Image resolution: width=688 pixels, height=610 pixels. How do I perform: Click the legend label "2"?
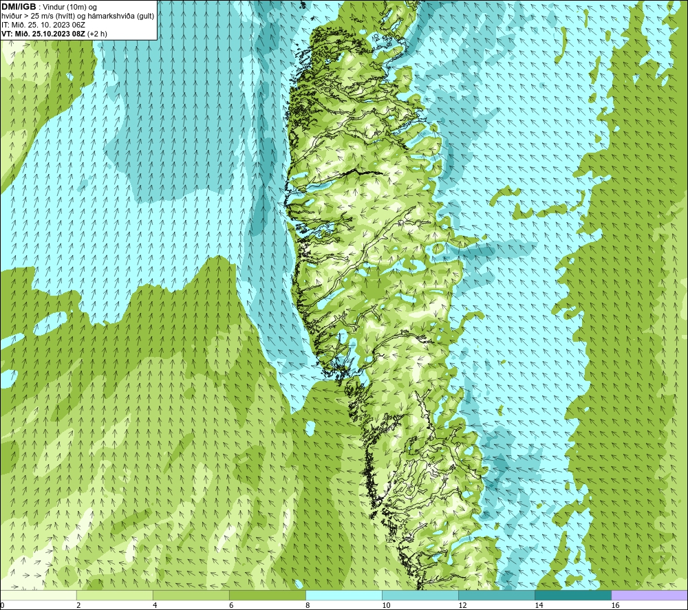(78, 605)
